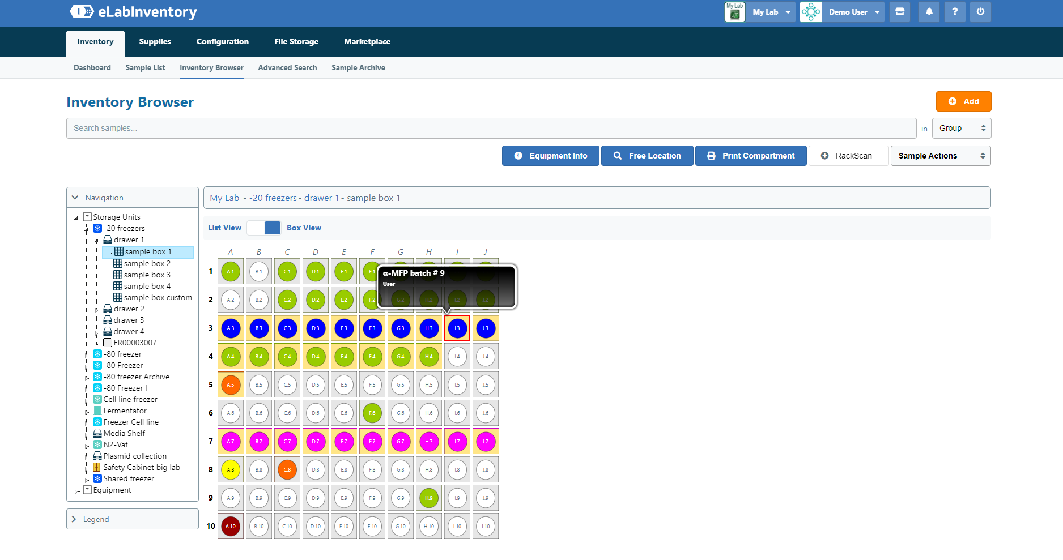Click the Search samples input field

pyautogui.click(x=491, y=129)
